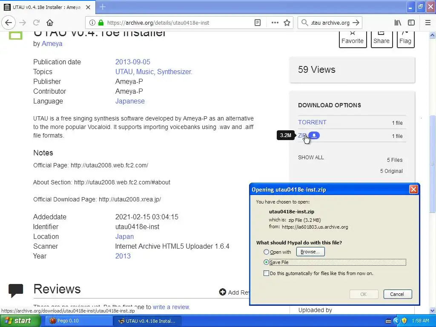Open the Synthesizer topic link
436x327 pixels.
point(175,72)
